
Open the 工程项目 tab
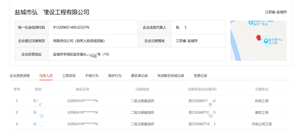(69, 76)
